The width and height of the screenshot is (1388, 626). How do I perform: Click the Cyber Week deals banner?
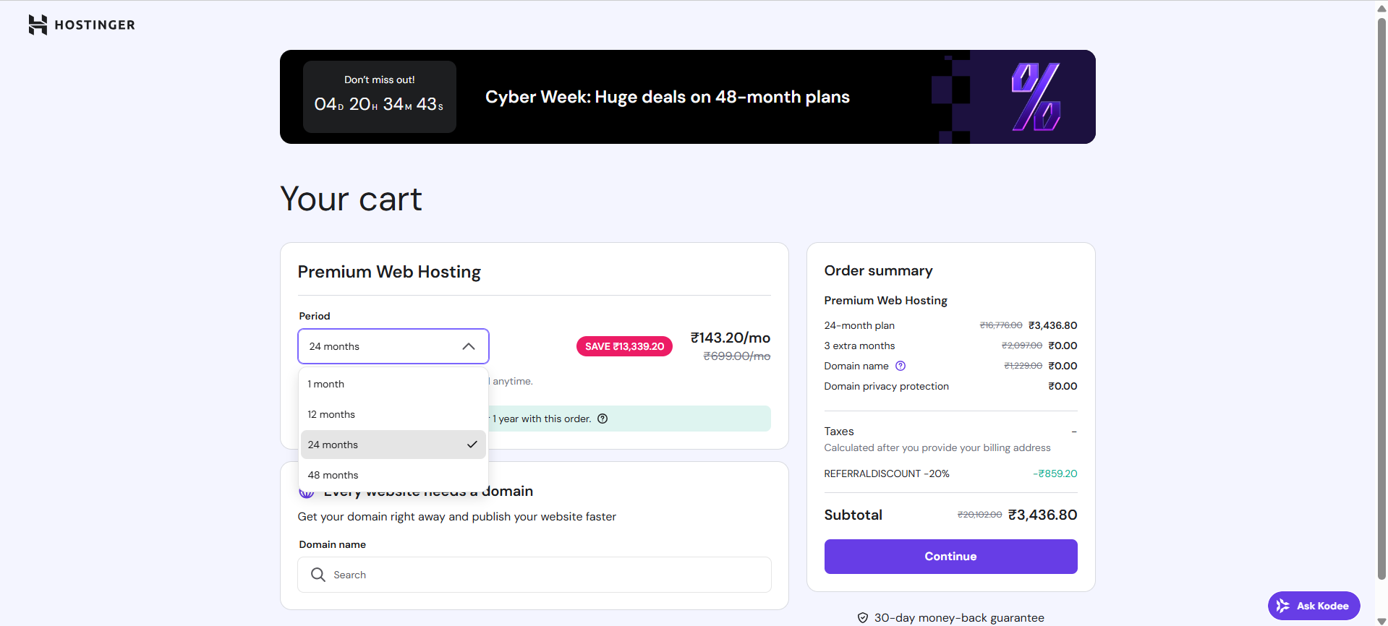(667, 97)
